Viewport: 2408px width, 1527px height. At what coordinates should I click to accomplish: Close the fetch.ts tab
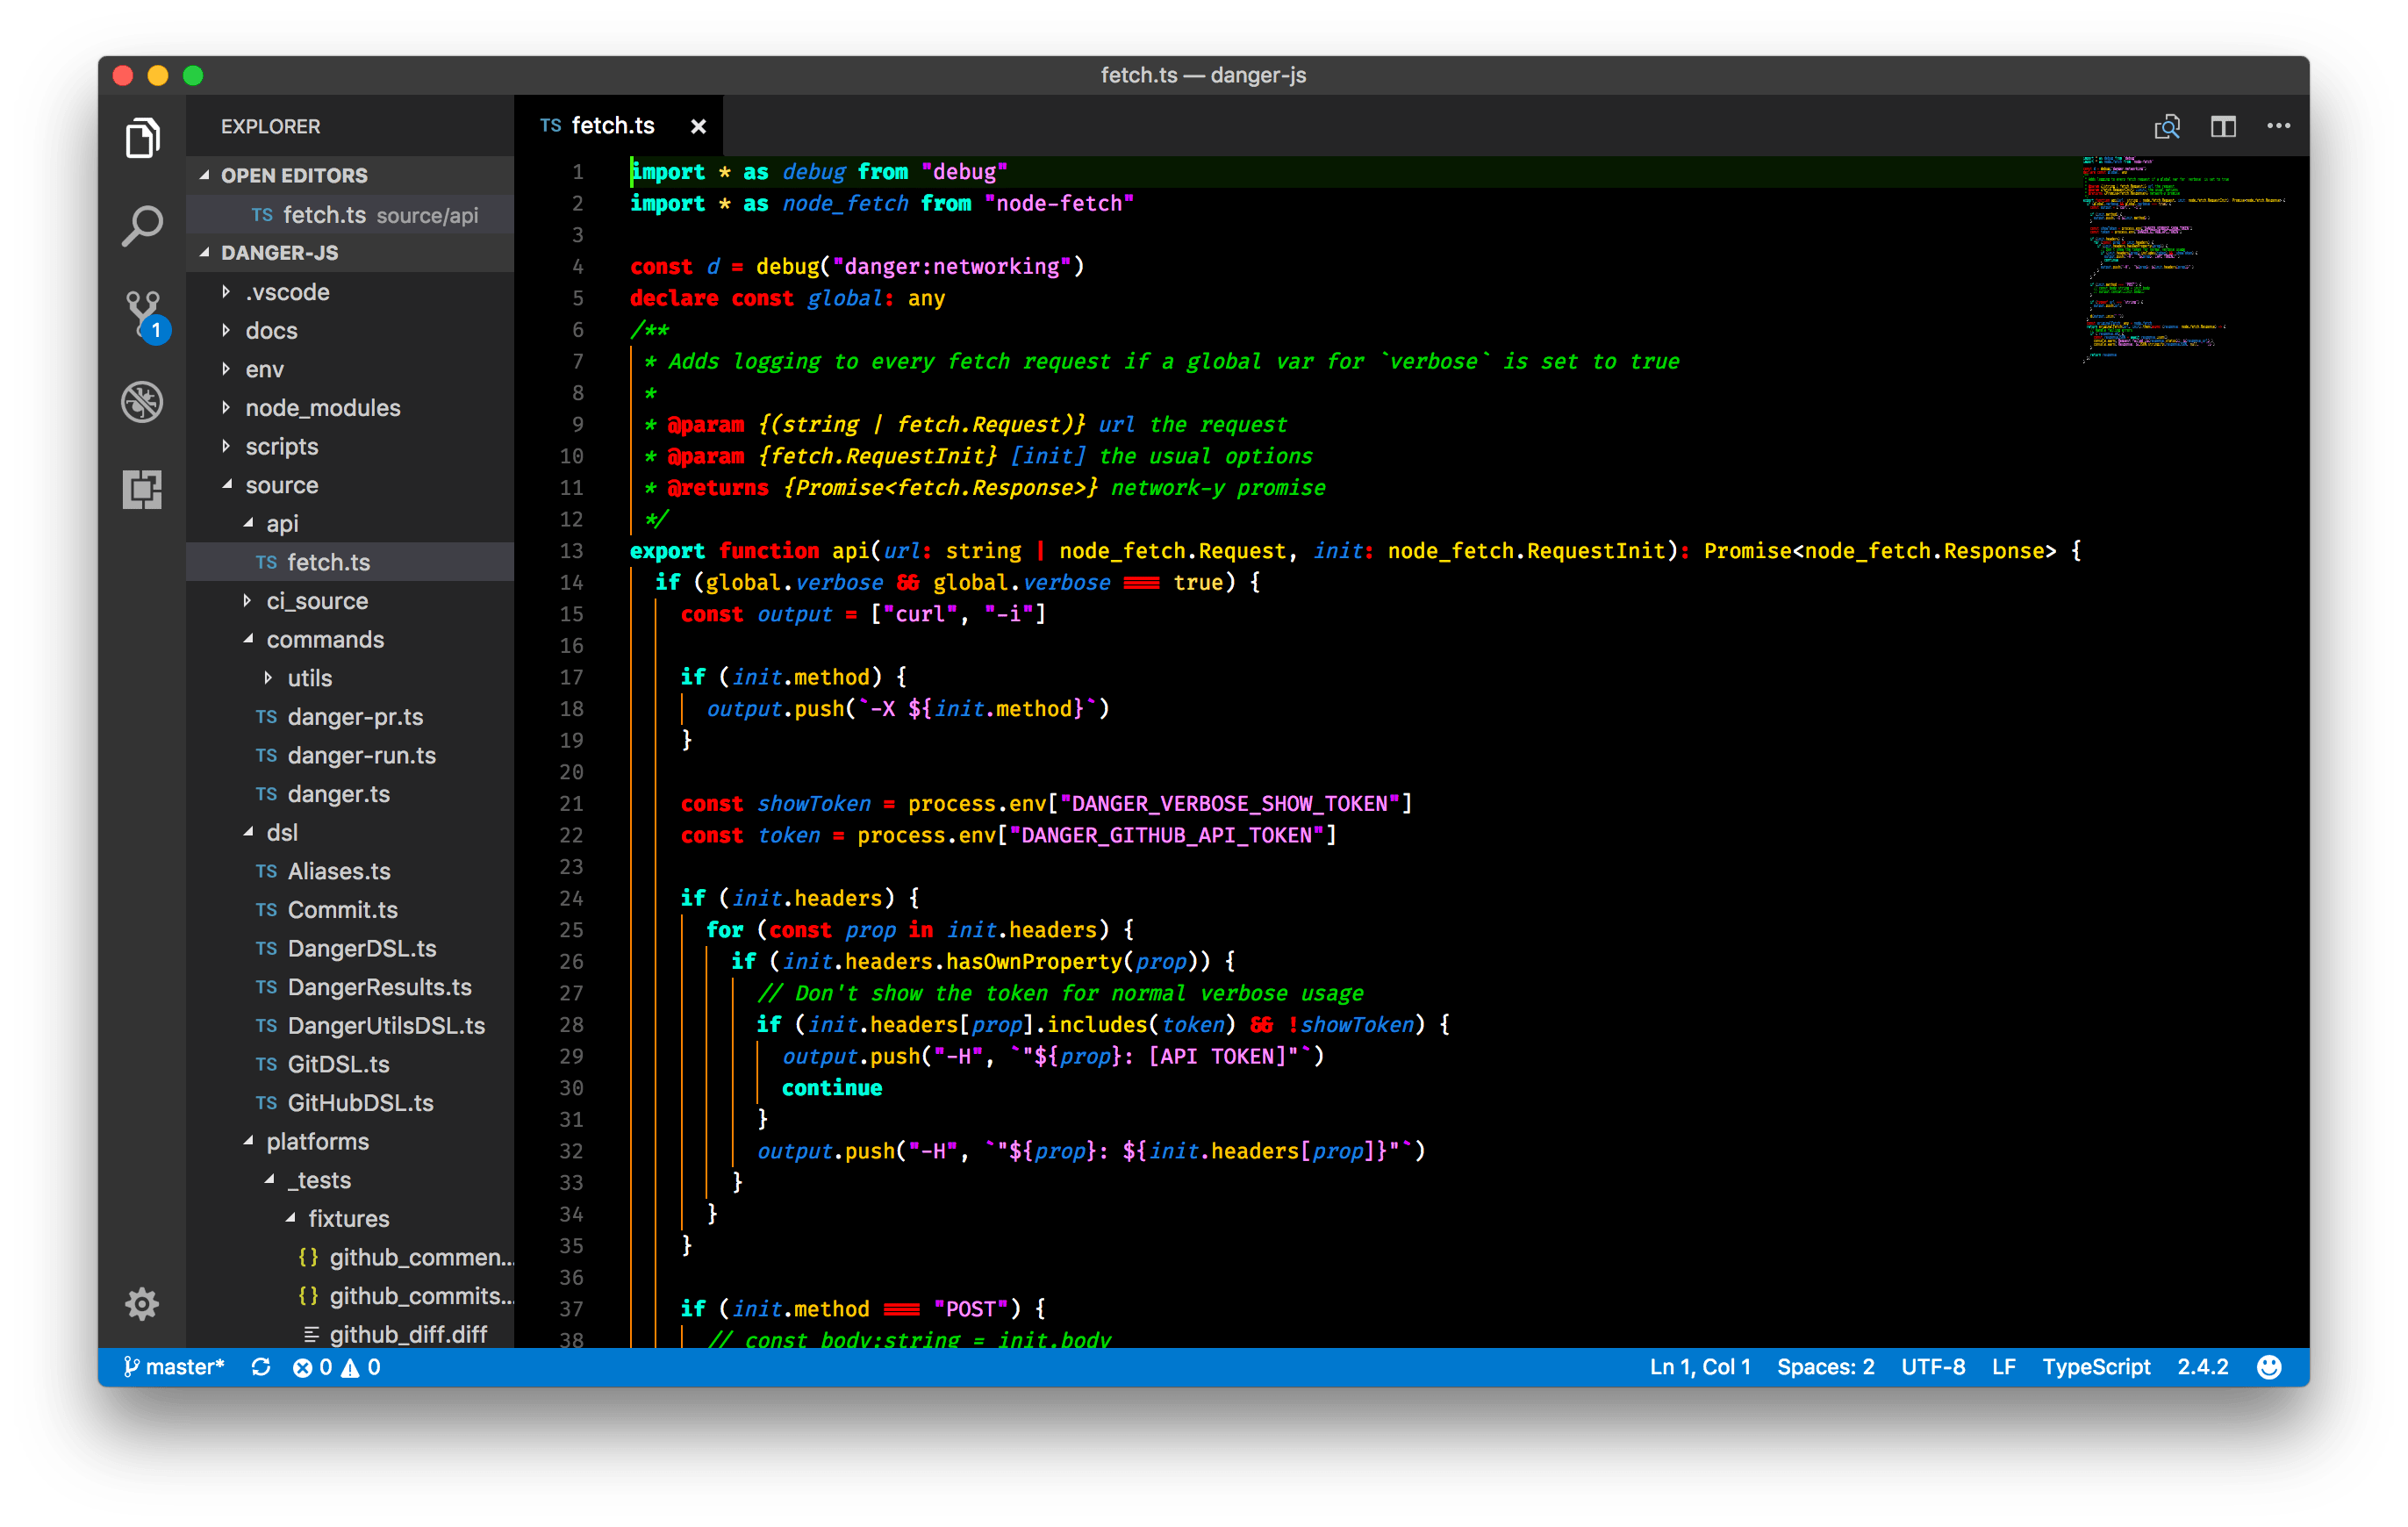click(698, 125)
